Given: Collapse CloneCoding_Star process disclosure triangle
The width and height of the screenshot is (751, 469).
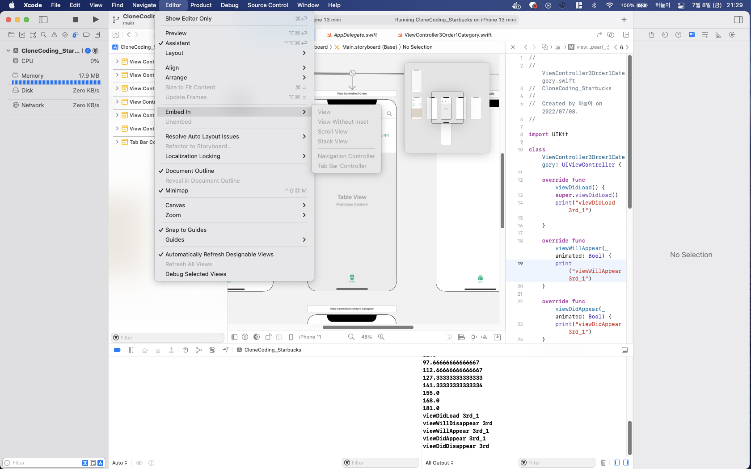Looking at the screenshot, I should pos(8,50).
